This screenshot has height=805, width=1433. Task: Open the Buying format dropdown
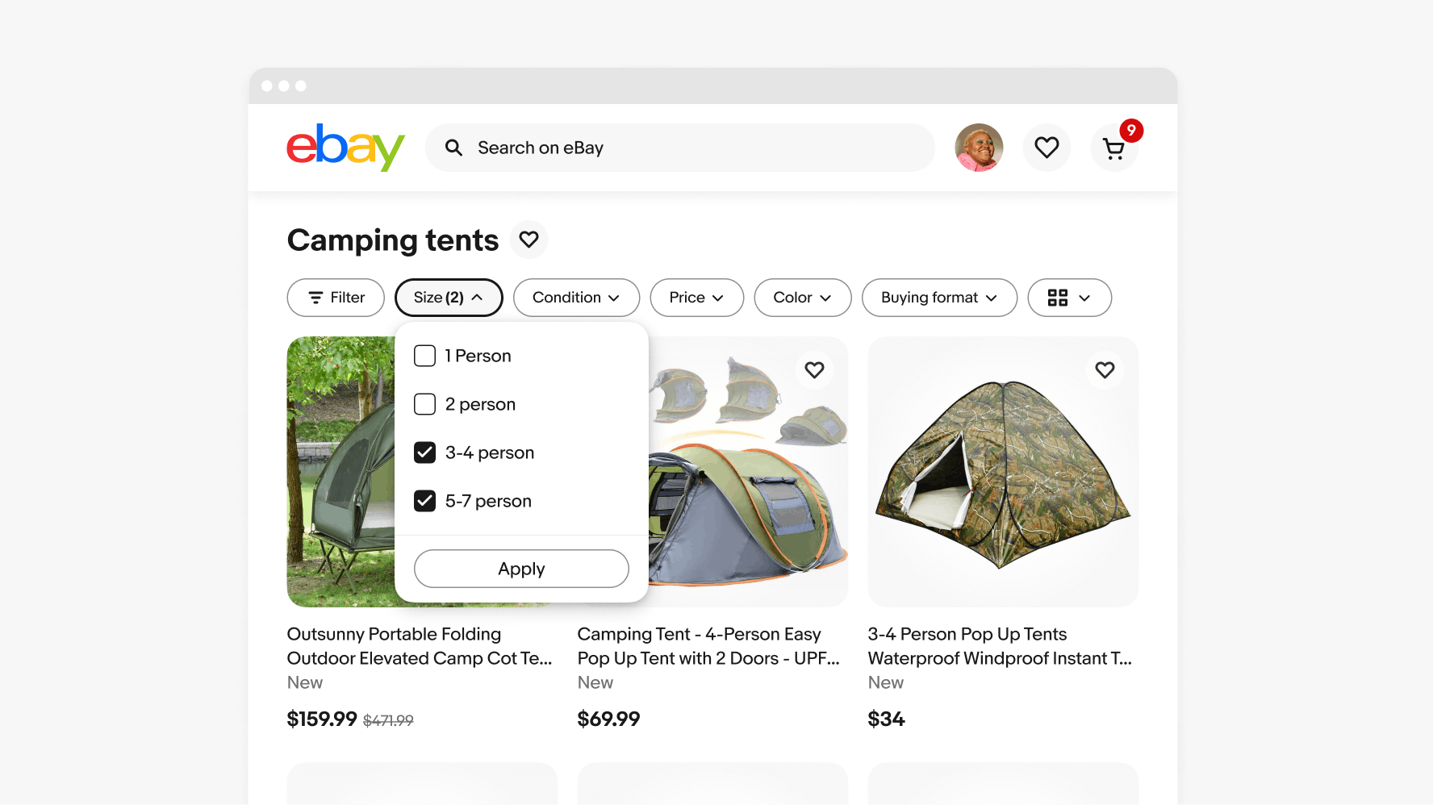click(x=939, y=298)
